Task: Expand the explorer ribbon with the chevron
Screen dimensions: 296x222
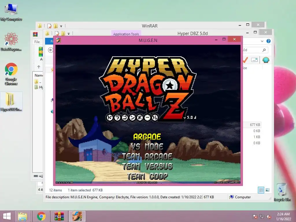Action: 262,41
